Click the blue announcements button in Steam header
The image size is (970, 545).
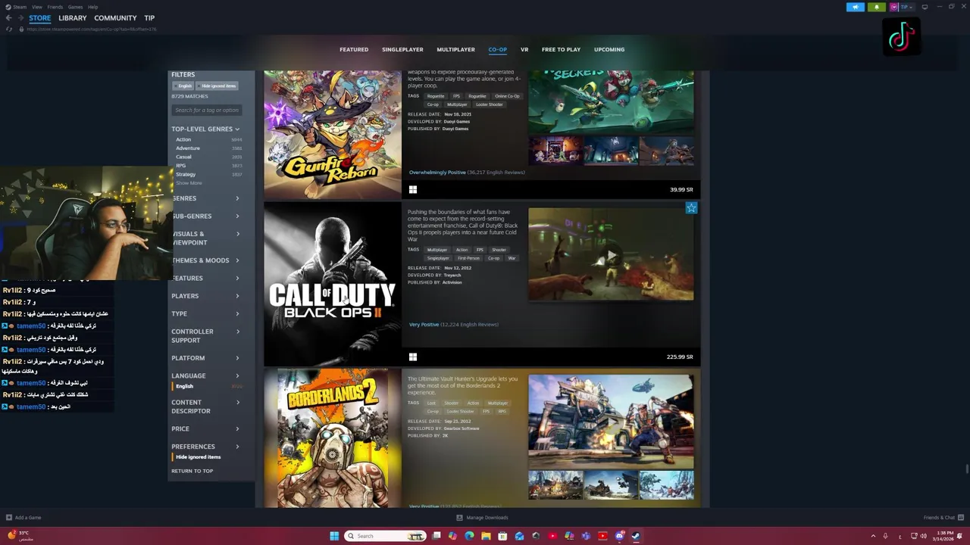pos(855,7)
